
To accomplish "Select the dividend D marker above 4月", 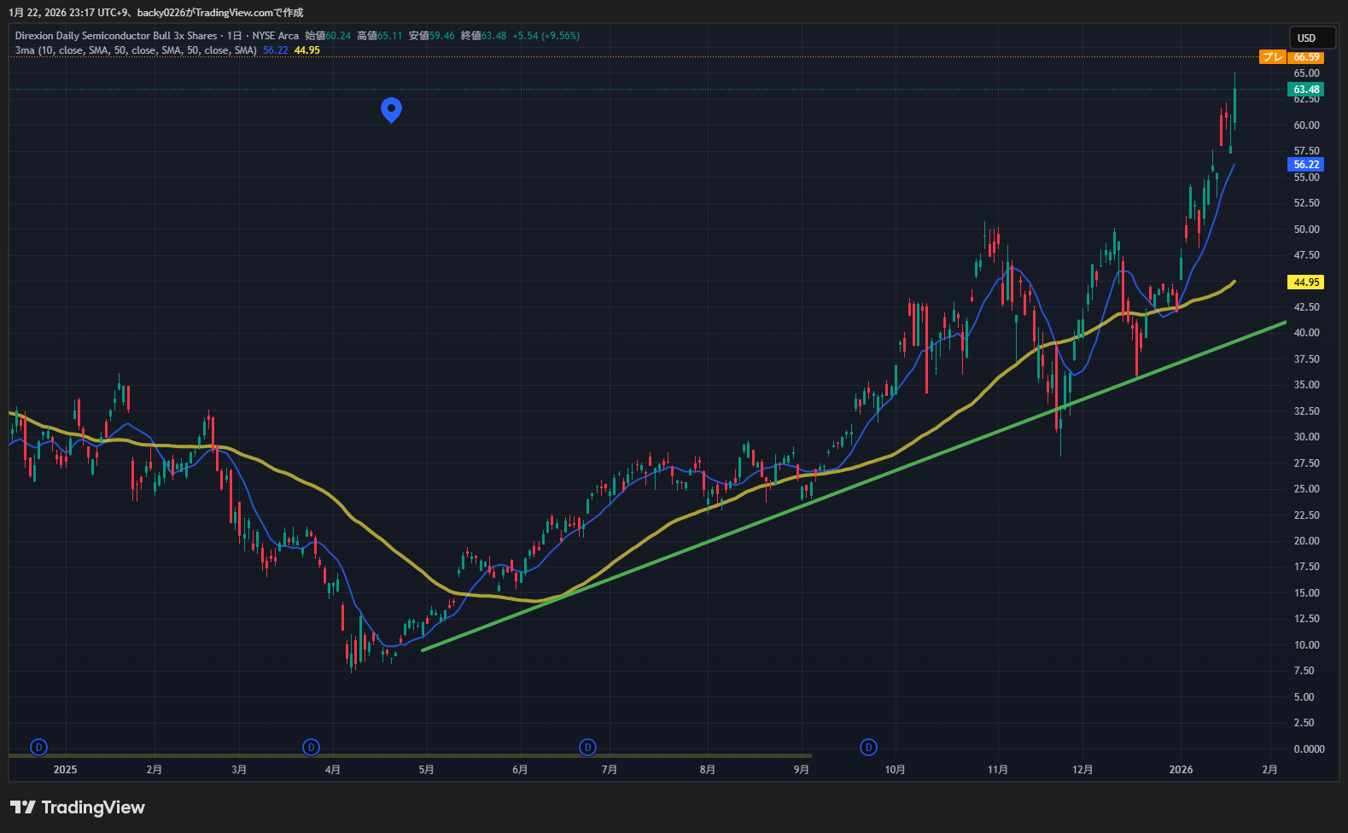I will click(x=312, y=748).
